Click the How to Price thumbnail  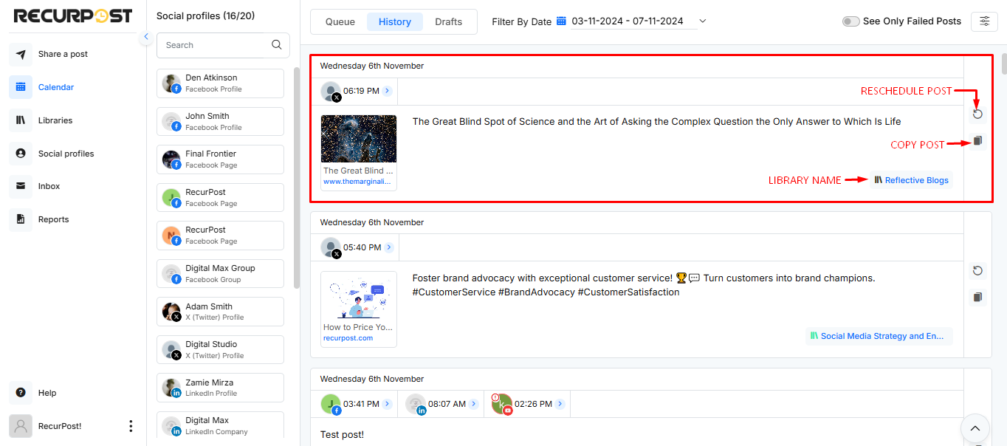click(359, 295)
